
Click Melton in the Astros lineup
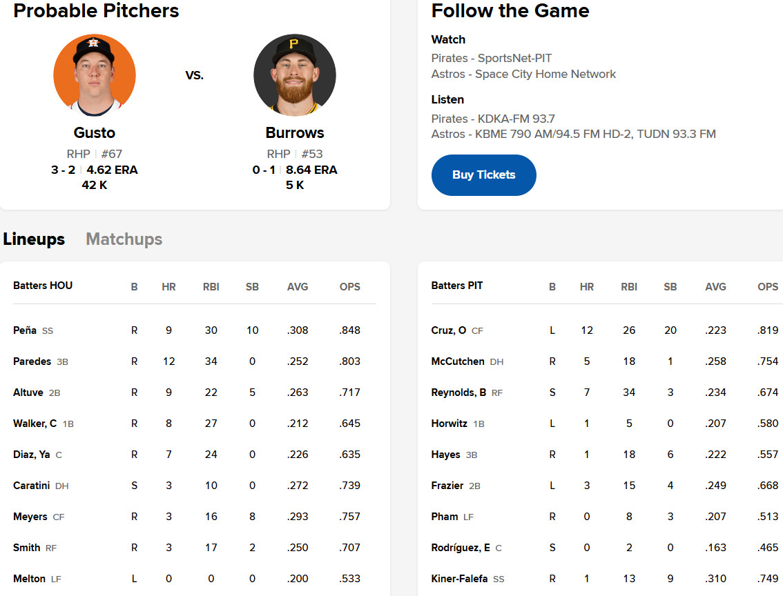(30, 579)
